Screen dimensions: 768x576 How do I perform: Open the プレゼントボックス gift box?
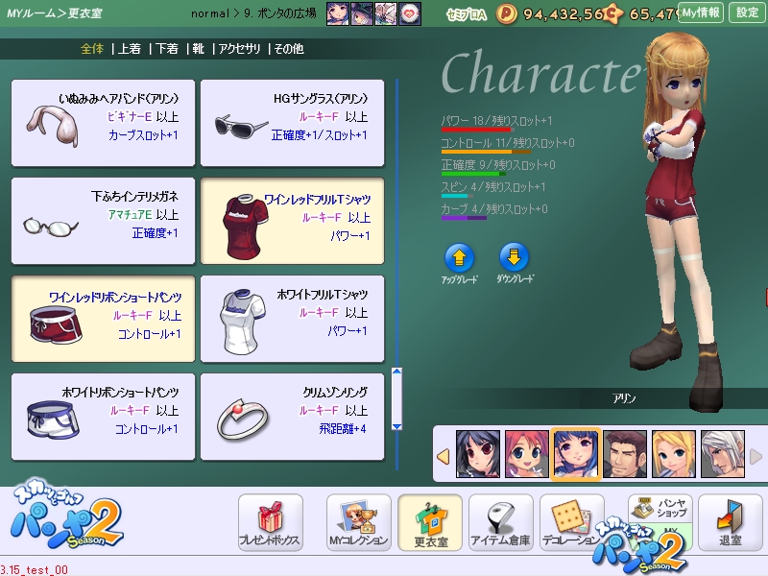[270, 523]
